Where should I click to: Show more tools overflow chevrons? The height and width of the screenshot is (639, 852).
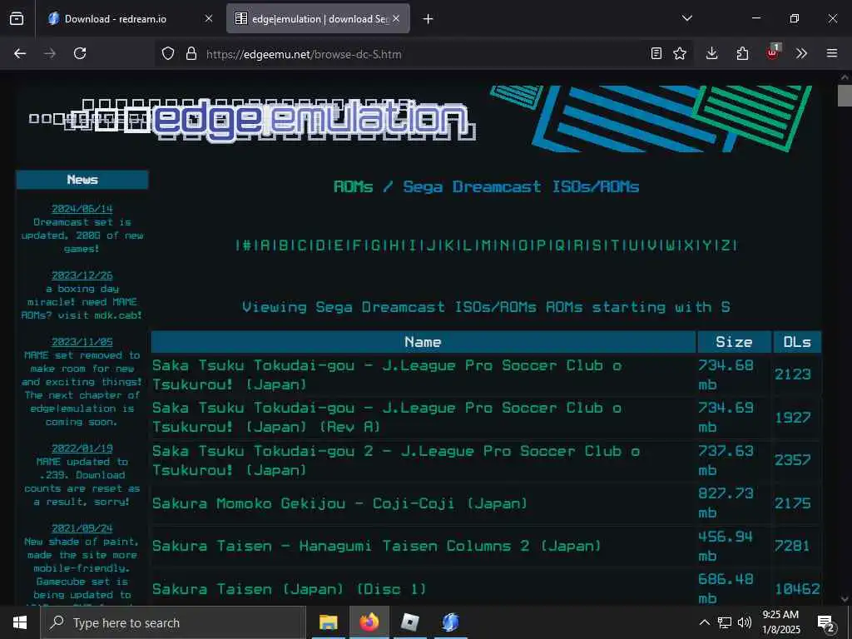click(801, 54)
